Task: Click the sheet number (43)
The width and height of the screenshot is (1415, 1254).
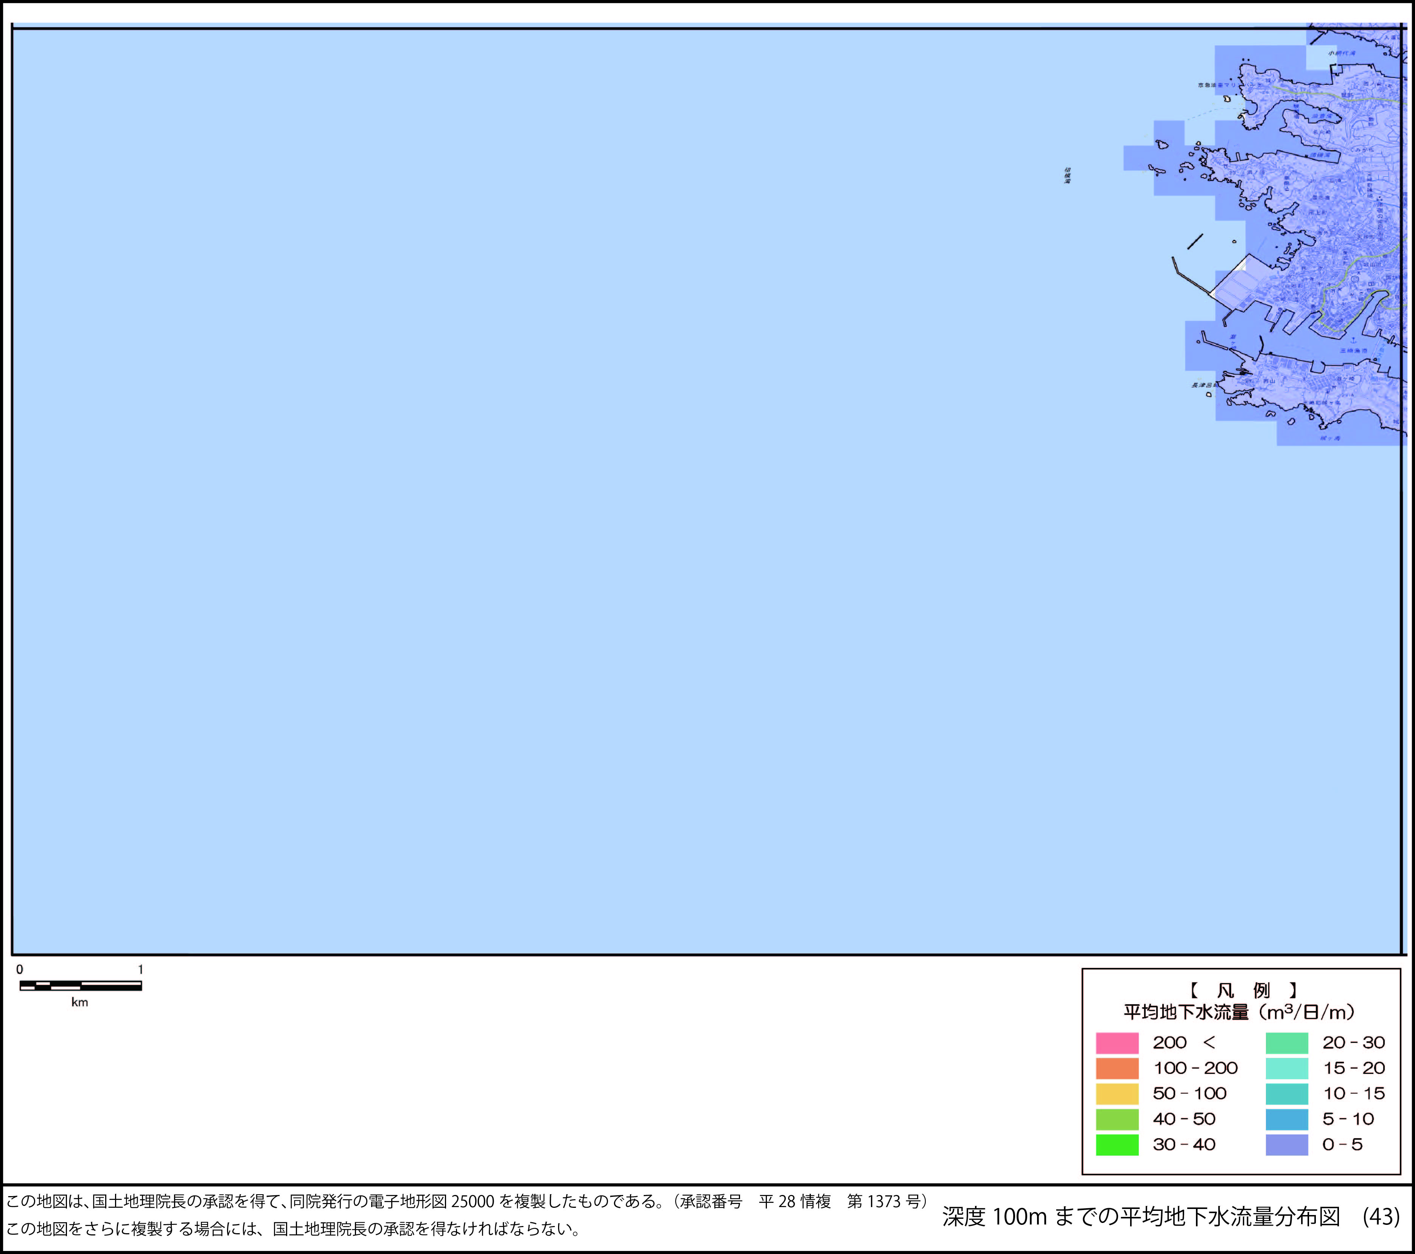Action: coord(1381,1217)
